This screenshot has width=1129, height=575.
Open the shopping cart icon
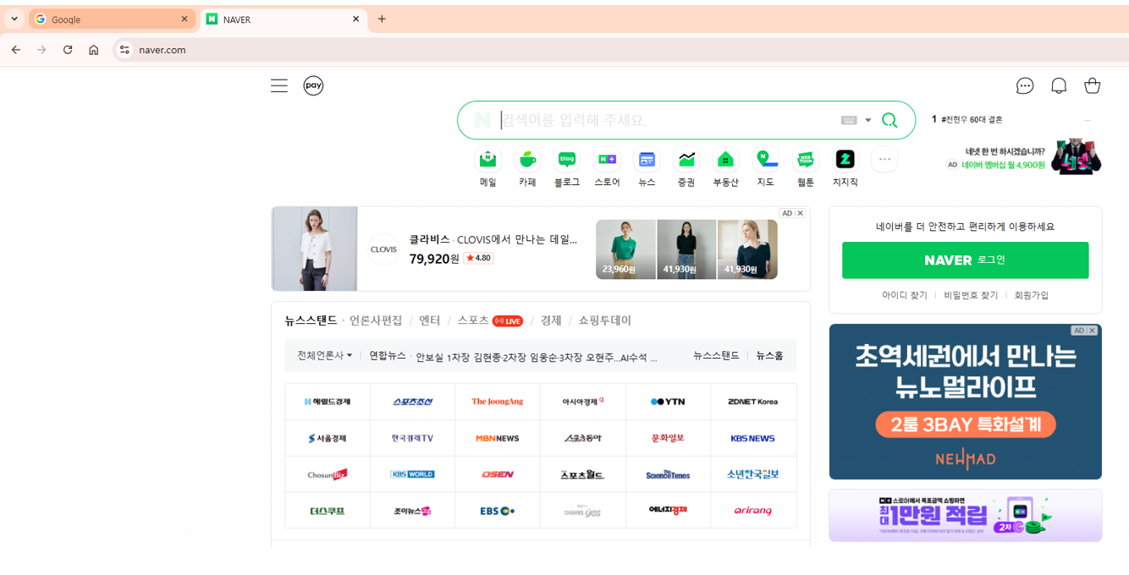[x=1093, y=85]
